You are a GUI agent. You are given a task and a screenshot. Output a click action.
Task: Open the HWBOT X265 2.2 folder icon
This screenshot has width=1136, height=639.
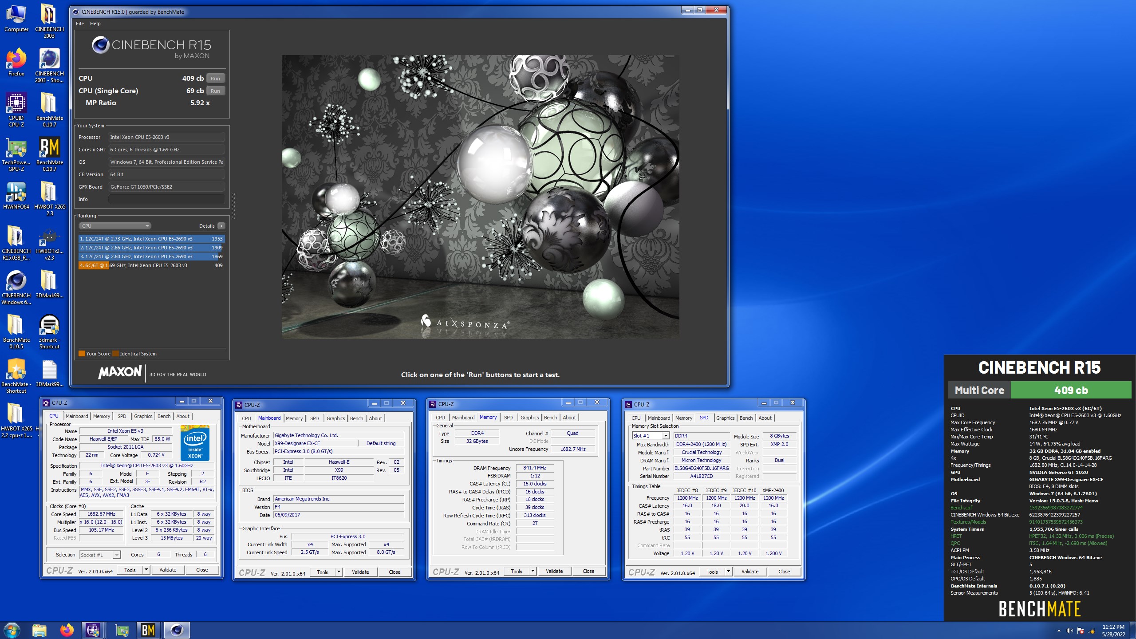point(16,421)
